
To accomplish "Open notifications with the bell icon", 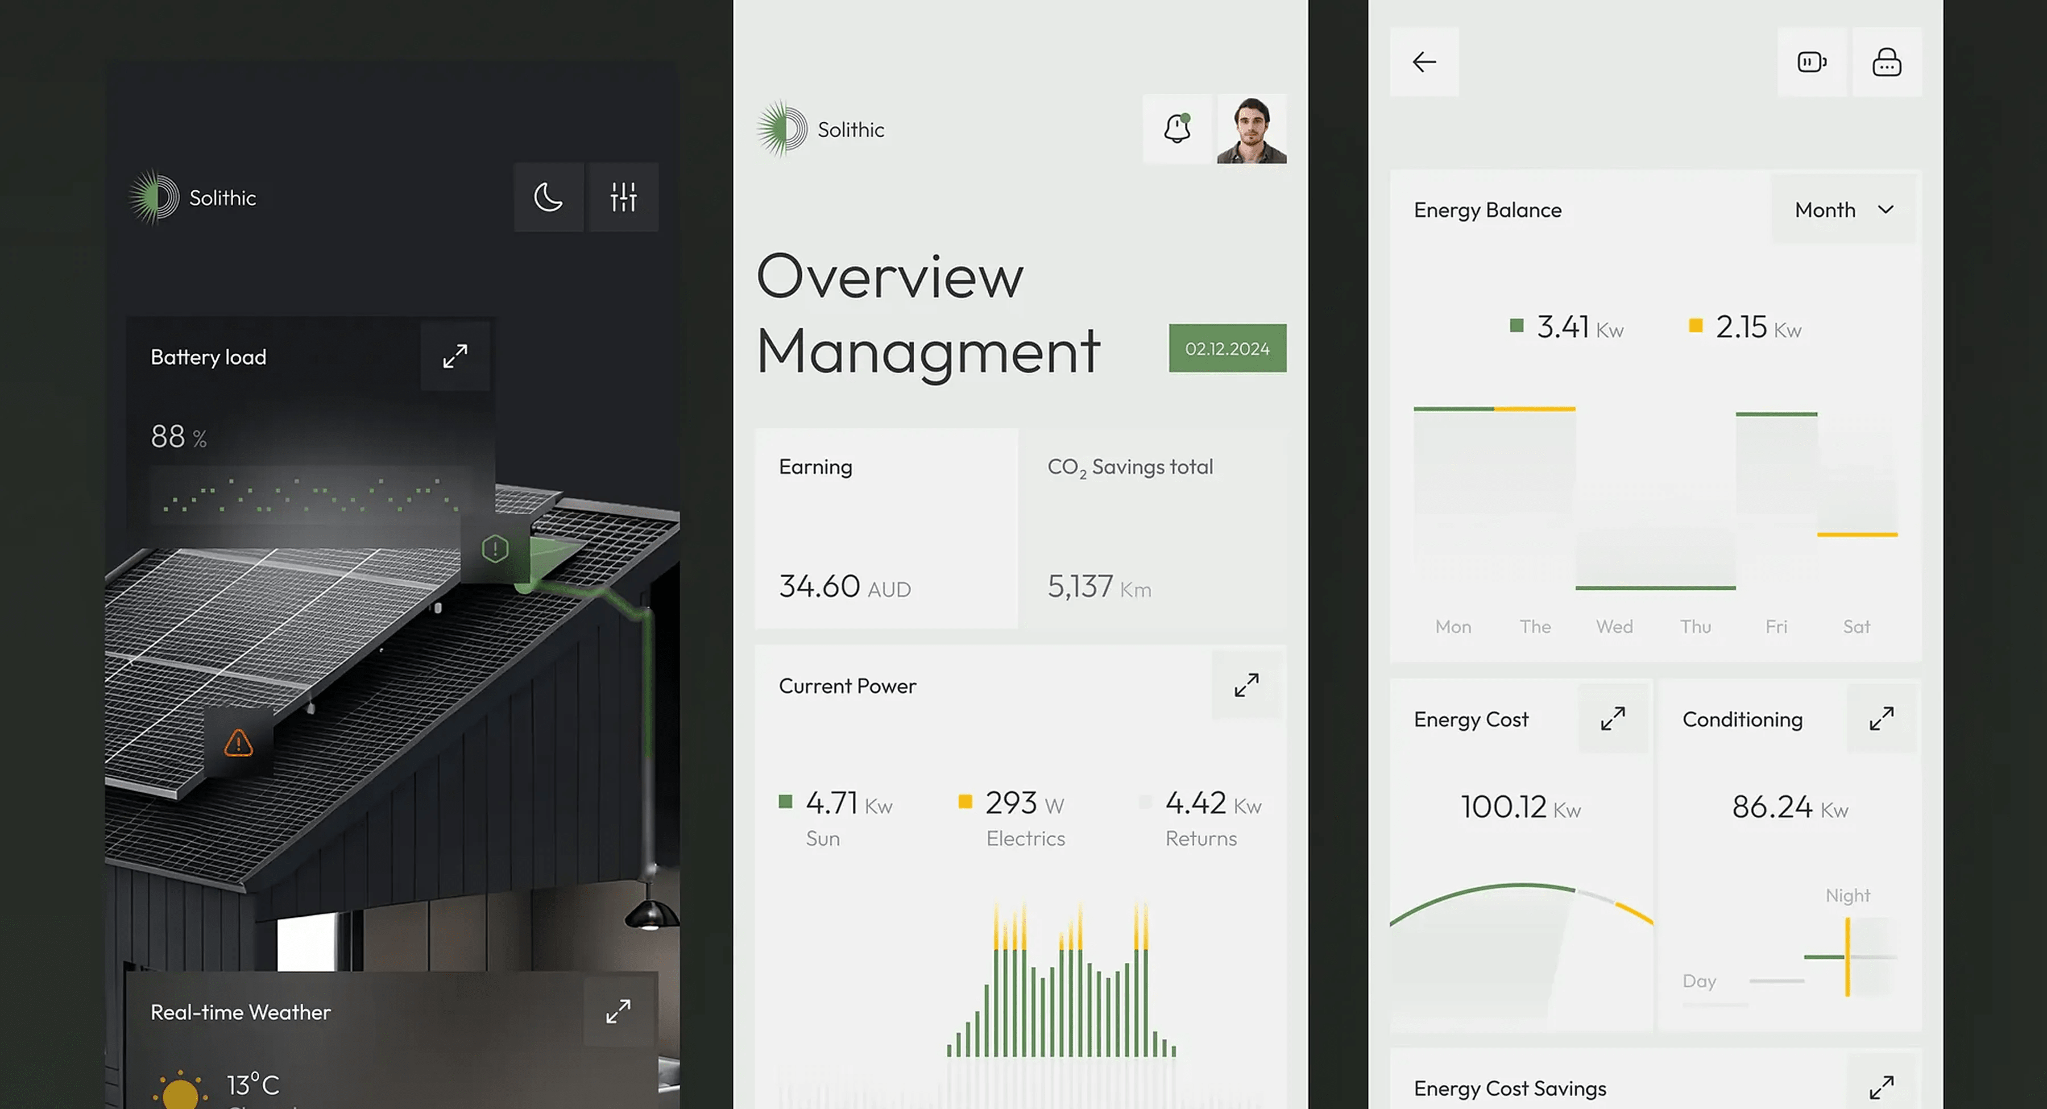I will [1177, 129].
